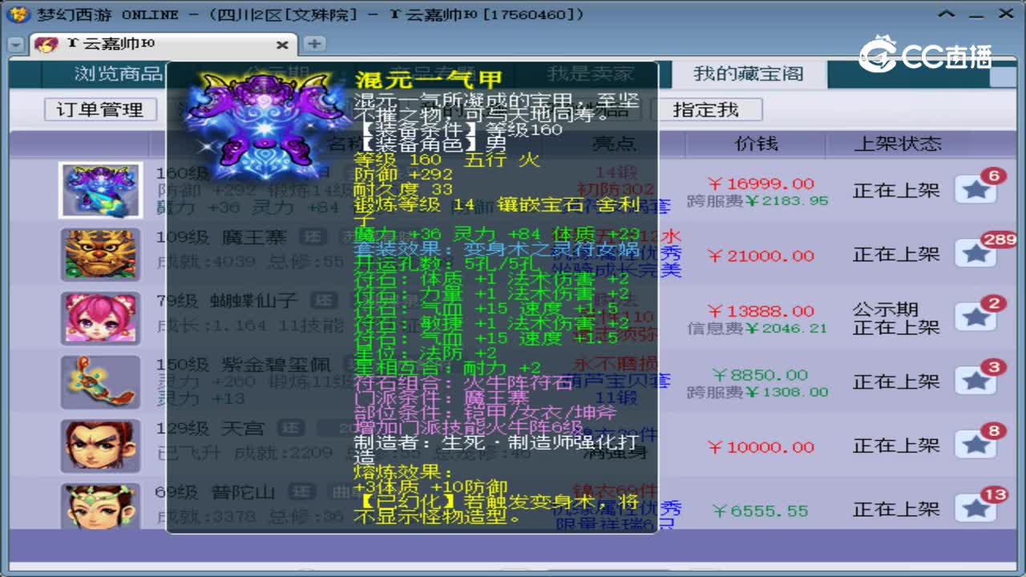Click the 亮点 column header
This screenshot has width=1026, height=577.
pyautogui.click(x=614, y=143)
